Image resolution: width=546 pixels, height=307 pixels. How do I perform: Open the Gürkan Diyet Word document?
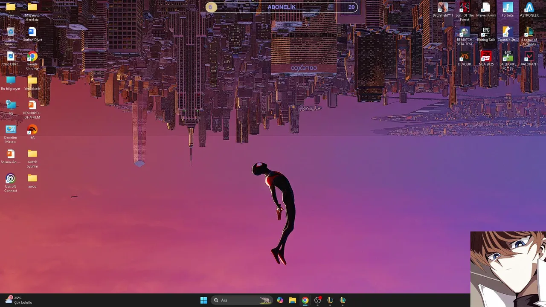coord(32,34)
